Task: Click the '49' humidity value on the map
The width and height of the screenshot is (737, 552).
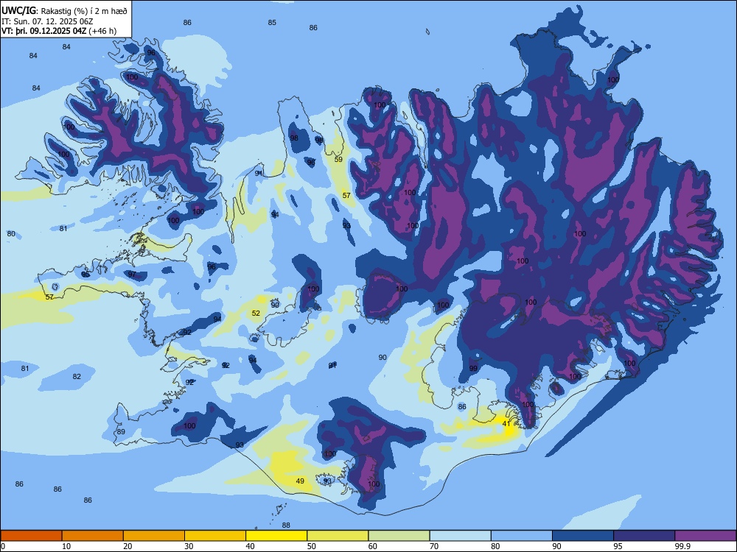Action: tap(300, 481)
